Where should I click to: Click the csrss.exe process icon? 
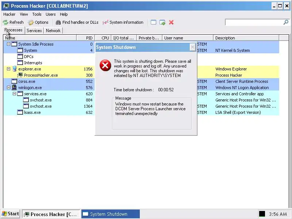14,81
